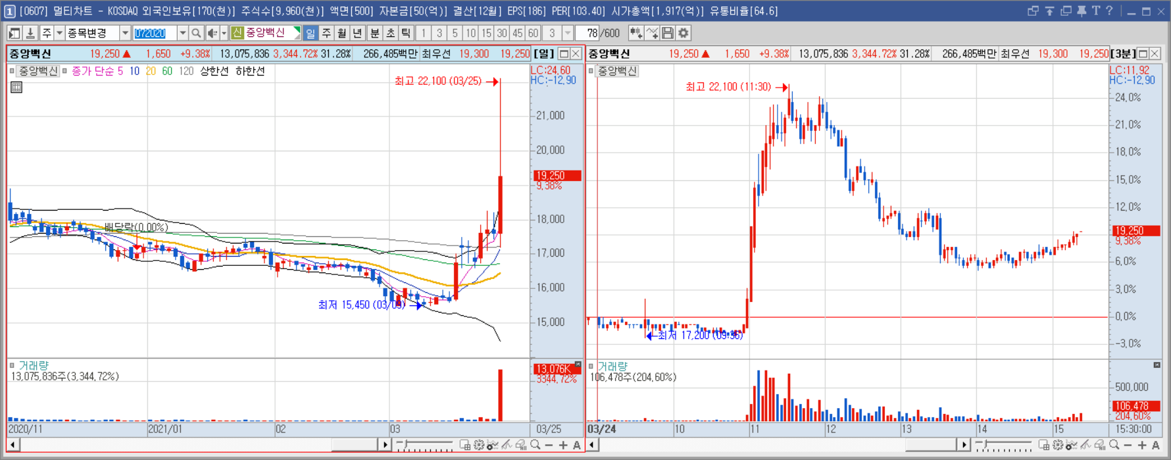
Task: Click the stock search magnifier icon
Action: tap(196, 33)
